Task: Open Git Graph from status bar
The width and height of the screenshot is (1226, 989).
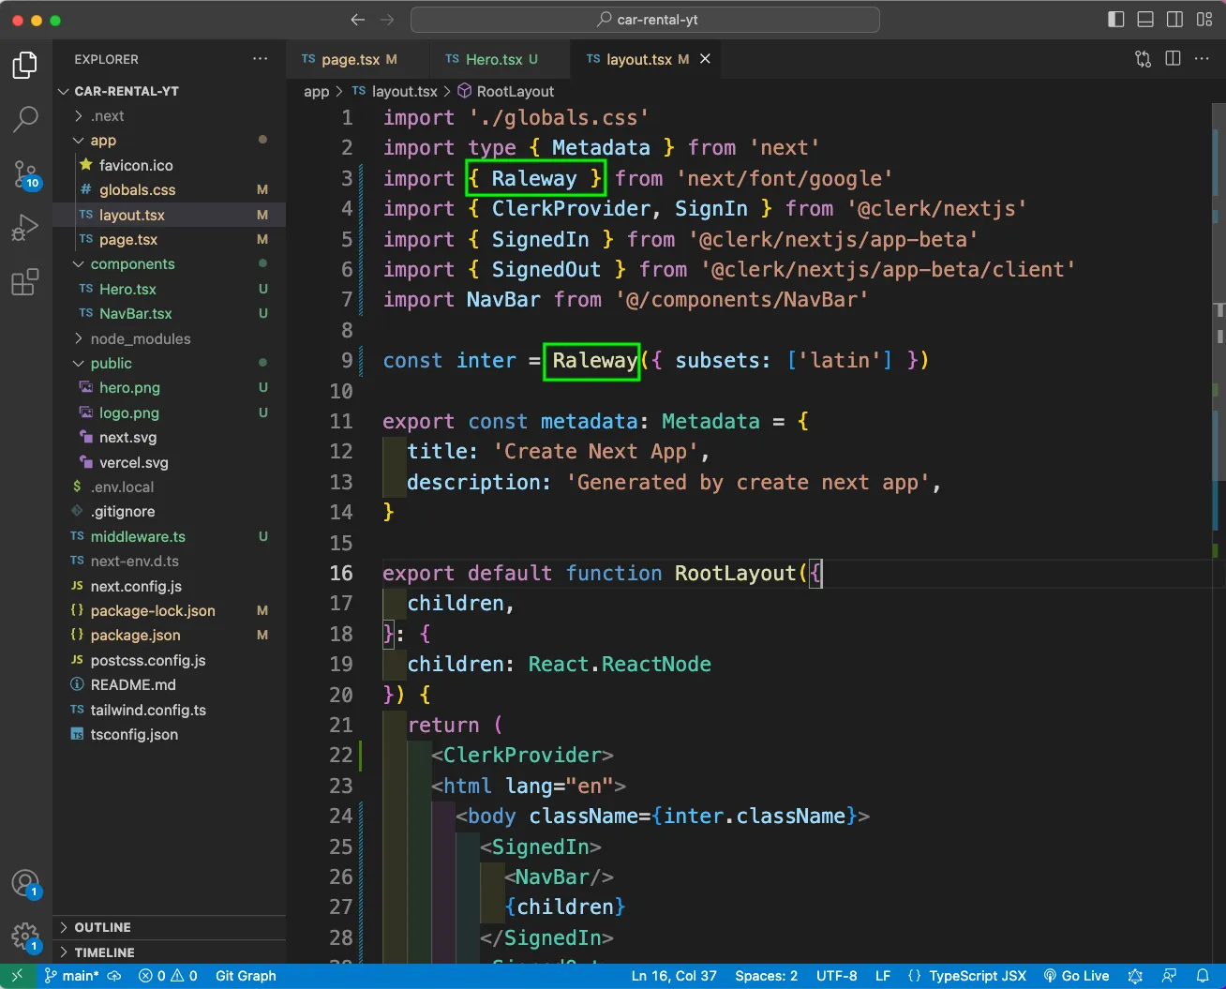Action: (x=246, y=976)
